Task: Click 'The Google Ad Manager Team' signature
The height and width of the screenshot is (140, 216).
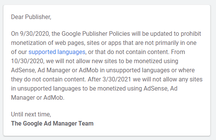Action: 52,123
